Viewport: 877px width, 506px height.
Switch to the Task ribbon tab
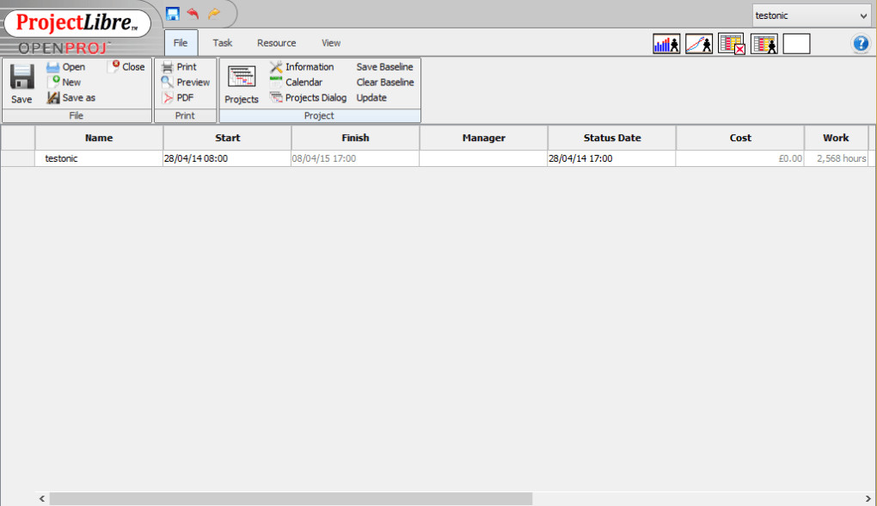click(222, 42)
